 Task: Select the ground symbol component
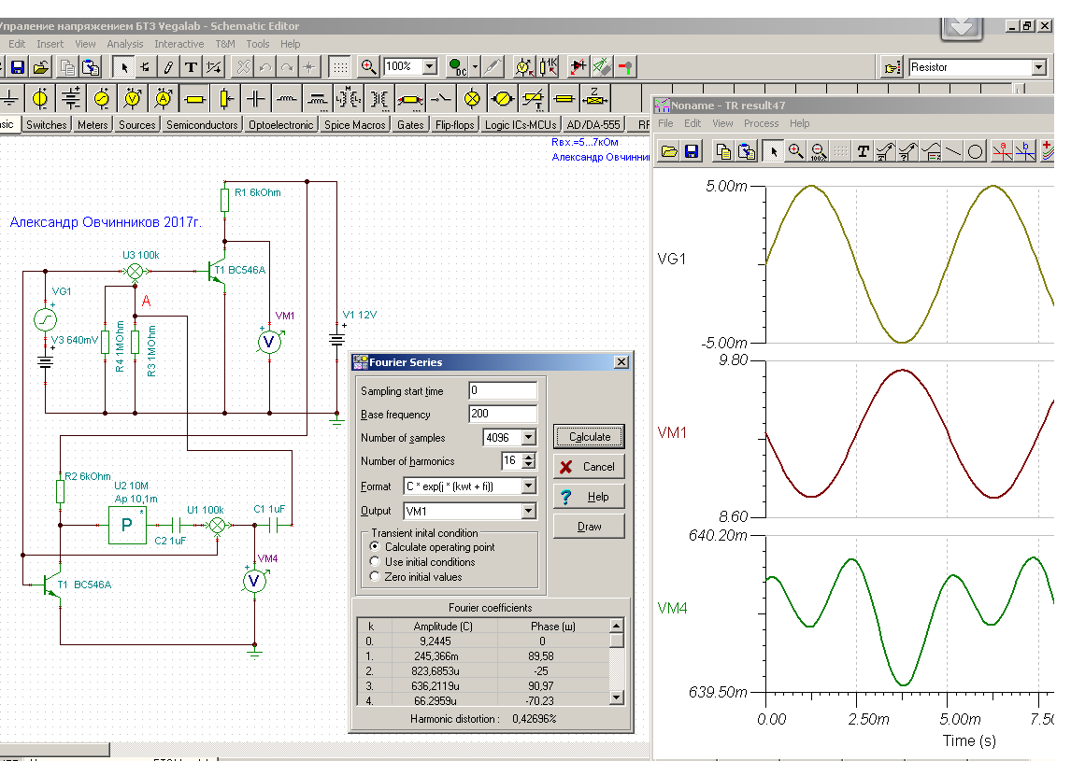click(x=10, y=98)
